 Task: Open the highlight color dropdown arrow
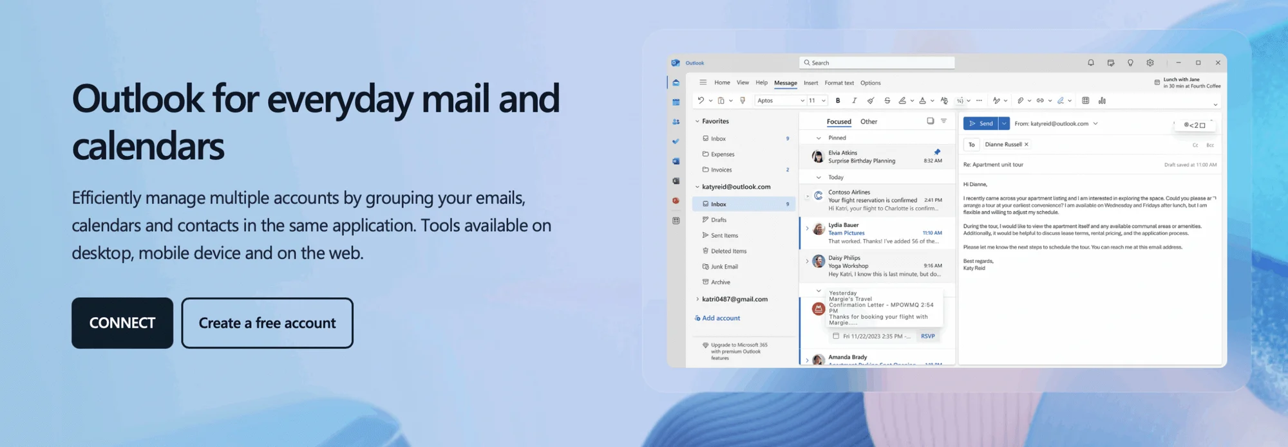click(912, 101)
